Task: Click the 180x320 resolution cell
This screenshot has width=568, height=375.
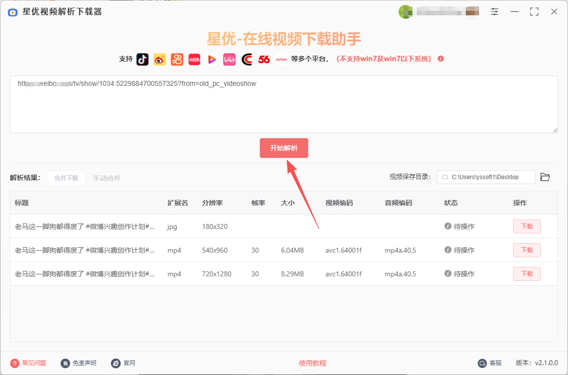Action: point(215,226)
